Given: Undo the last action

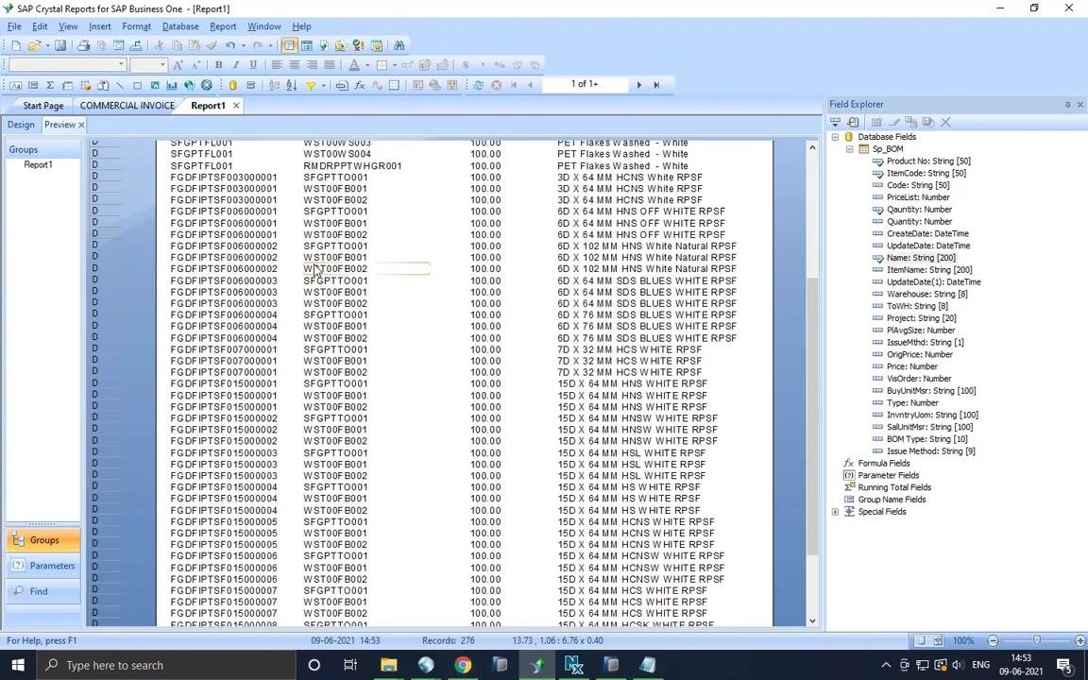Looking at the screenshot, I should pyautogui.click(x=229, y=45).
